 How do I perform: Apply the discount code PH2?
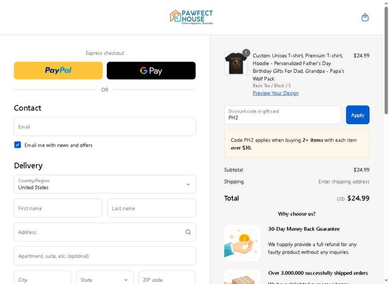pyautogui.click(x=357, y=115)
